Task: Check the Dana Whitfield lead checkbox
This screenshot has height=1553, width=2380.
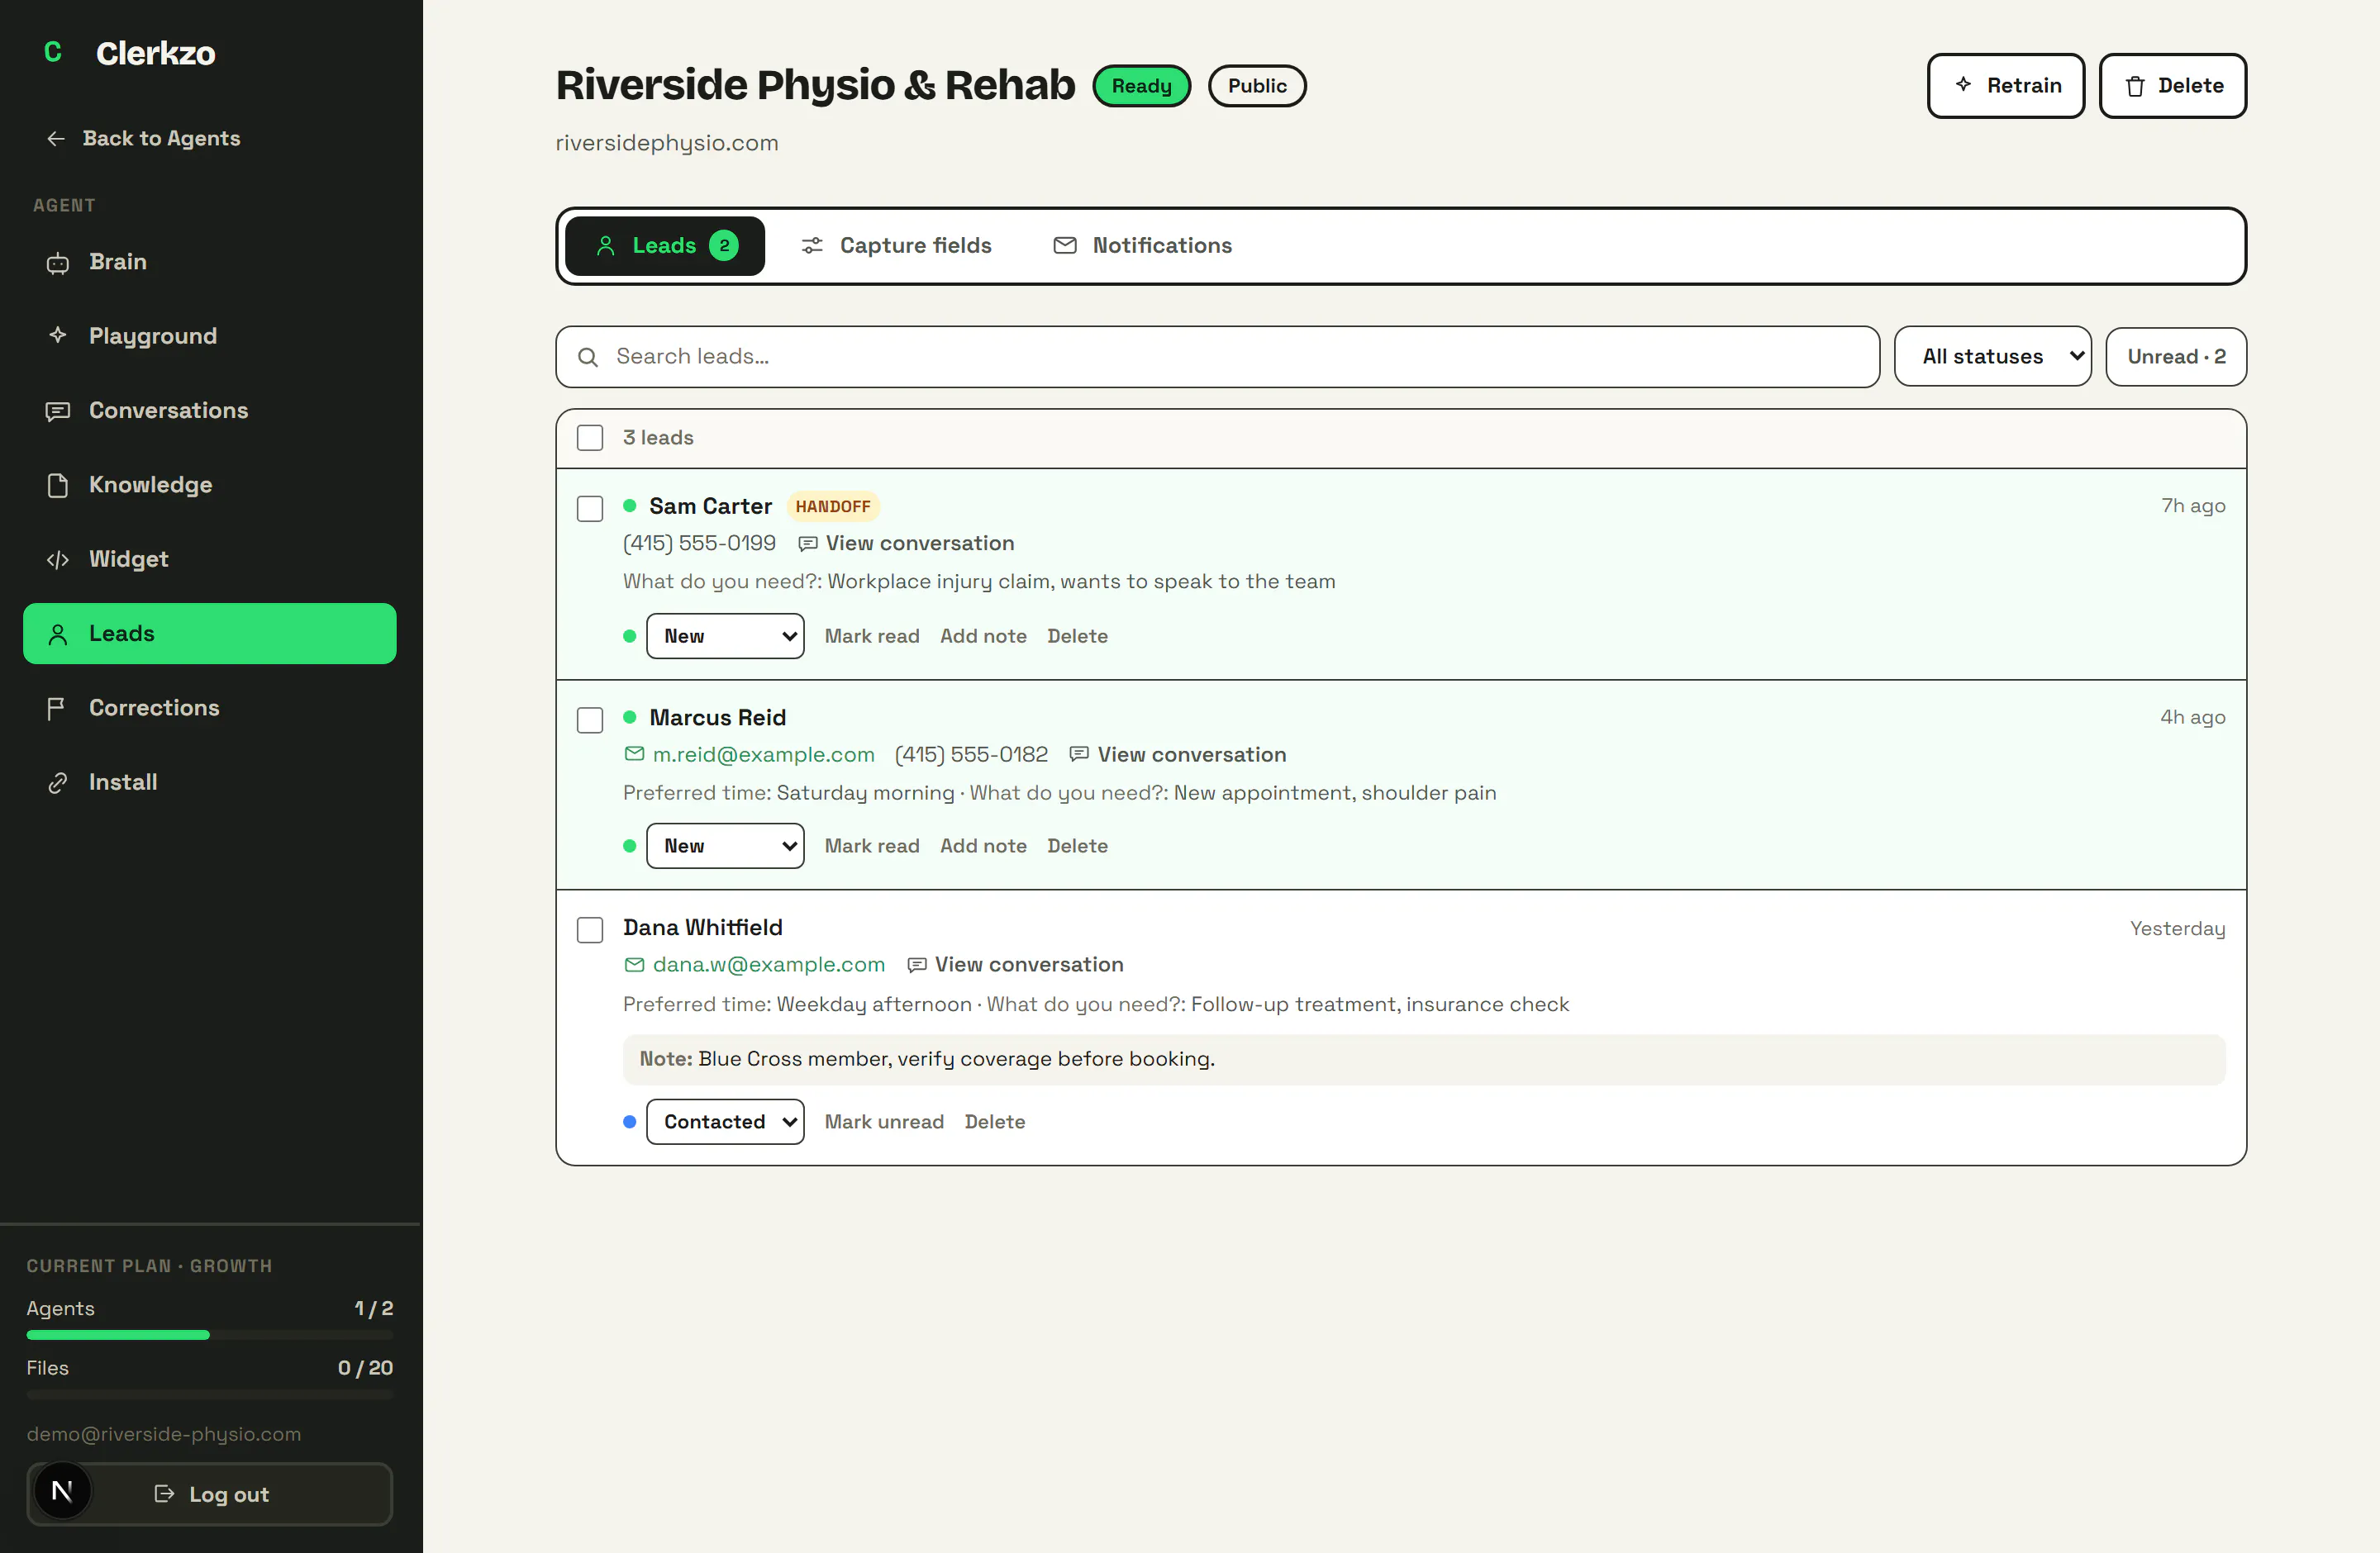Action: click(590, 929)
